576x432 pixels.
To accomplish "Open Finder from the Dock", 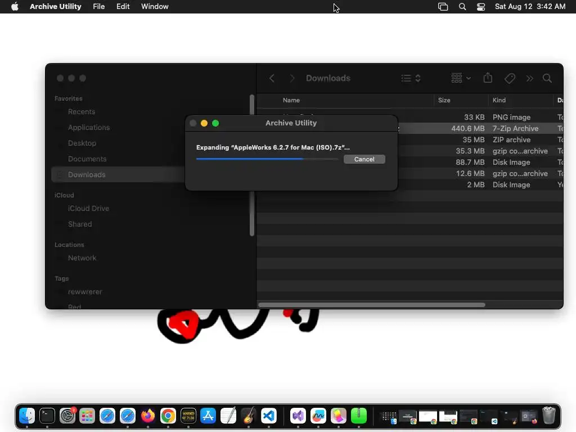I will click(27, 416).
